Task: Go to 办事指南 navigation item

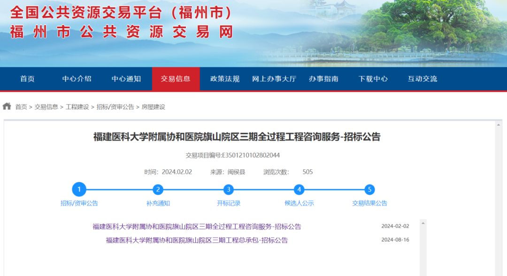Action: tap(323, 79)
